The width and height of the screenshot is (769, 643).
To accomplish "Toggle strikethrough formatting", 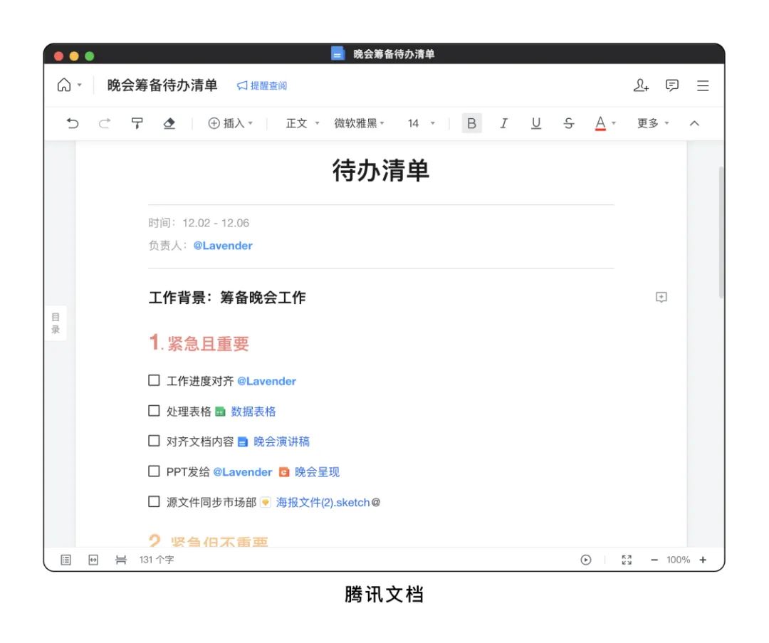I will [x=568, y=123].
